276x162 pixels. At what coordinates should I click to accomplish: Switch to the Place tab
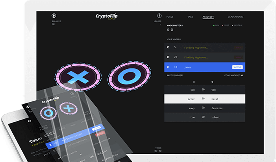pyautogui.click(x=170, y=17)
